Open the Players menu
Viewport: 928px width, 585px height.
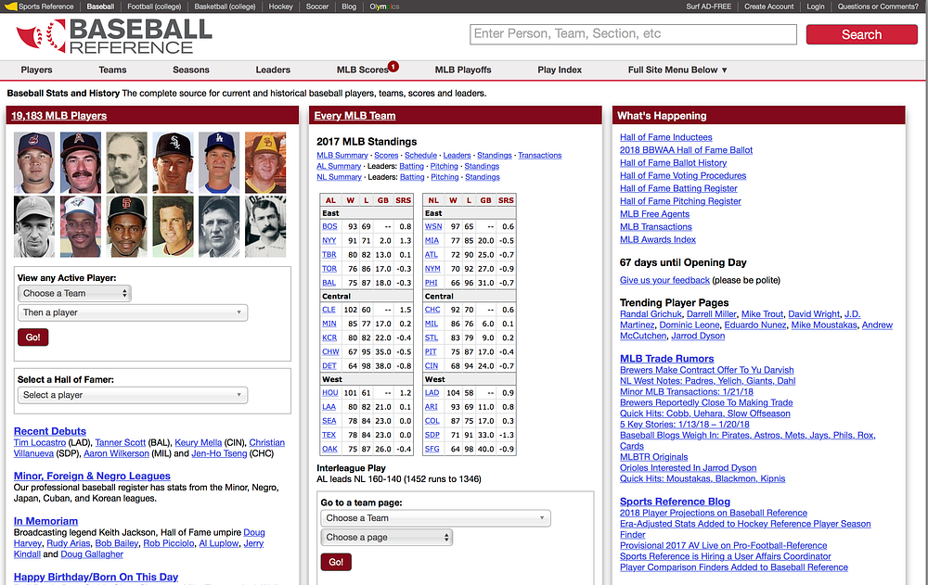pyautogui.click(x=37, y=70)
